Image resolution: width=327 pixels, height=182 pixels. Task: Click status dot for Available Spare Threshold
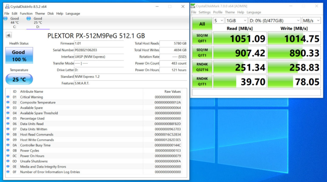pyautogui.click(x=8, y=113)
